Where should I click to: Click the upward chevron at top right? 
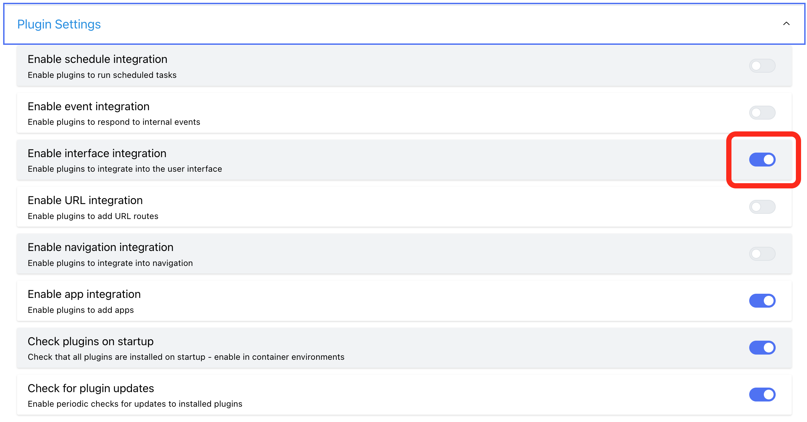(786, 24)
